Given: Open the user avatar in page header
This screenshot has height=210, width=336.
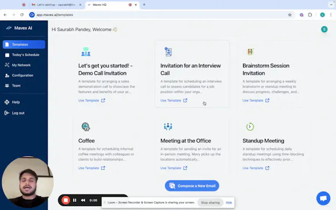Looking at the screenshot, I should [x=324, y=29].
